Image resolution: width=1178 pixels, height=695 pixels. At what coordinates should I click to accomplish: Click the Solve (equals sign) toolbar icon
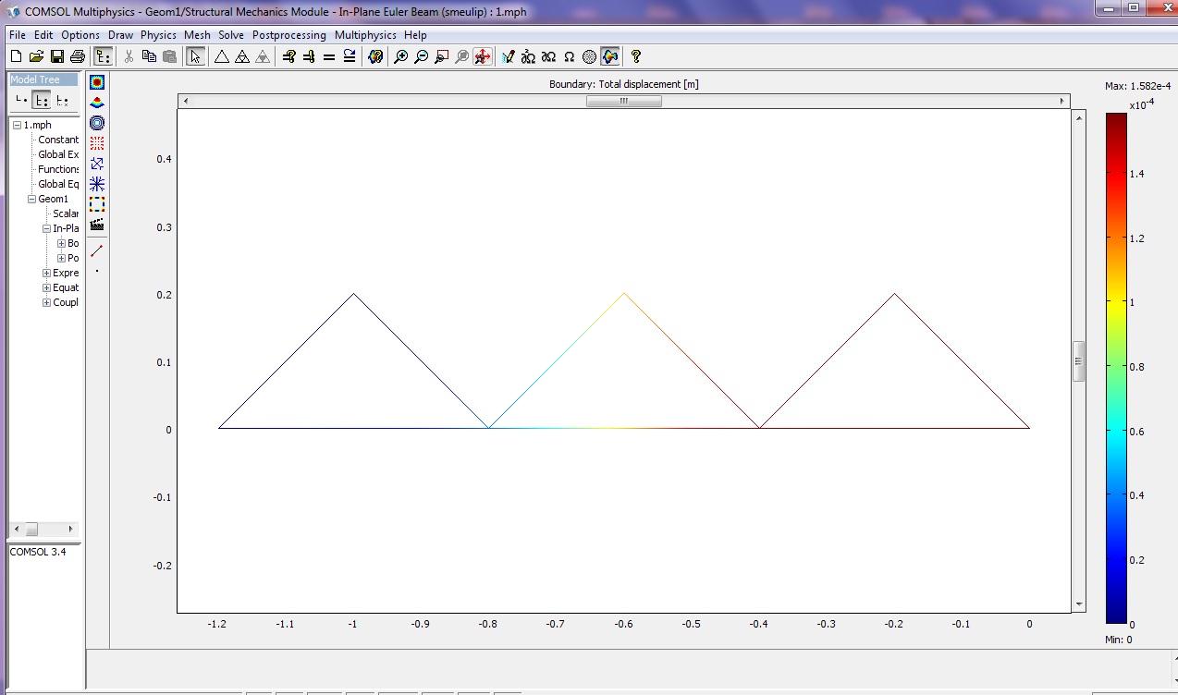tap(329, 57)
